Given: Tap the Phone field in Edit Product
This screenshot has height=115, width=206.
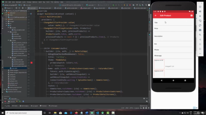Looking at the screenshot, I should click(173, 50).
